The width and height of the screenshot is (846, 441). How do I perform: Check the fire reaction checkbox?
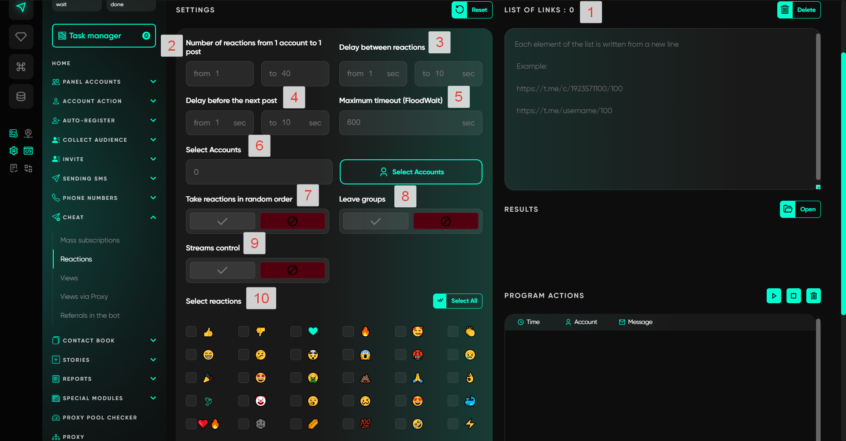pyautogui.click(x=348, y=331)
